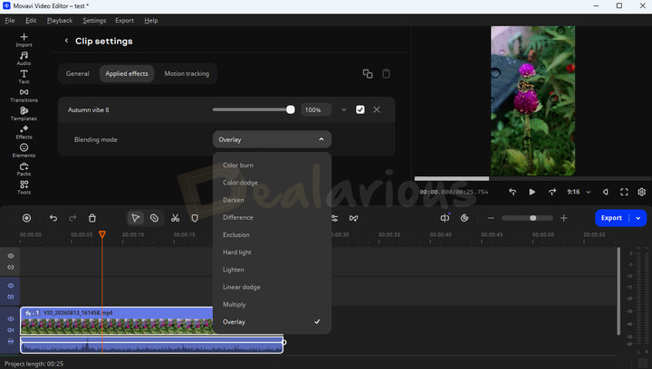Click the speed gauge icon in toolbar
The height and width of the screenshot is (369, 652).
[x=465, y=218]
